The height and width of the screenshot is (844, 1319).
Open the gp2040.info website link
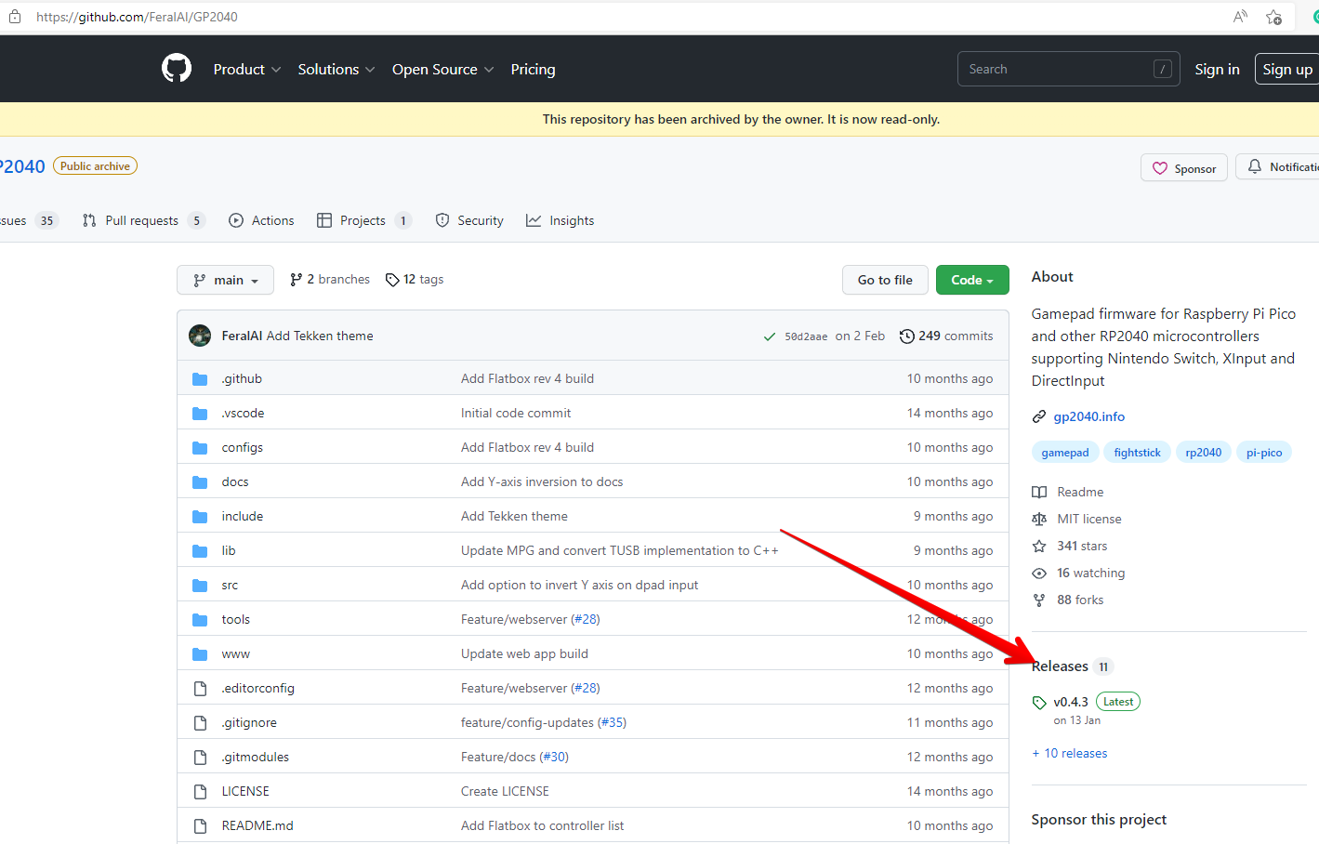tap(1088, 416)
